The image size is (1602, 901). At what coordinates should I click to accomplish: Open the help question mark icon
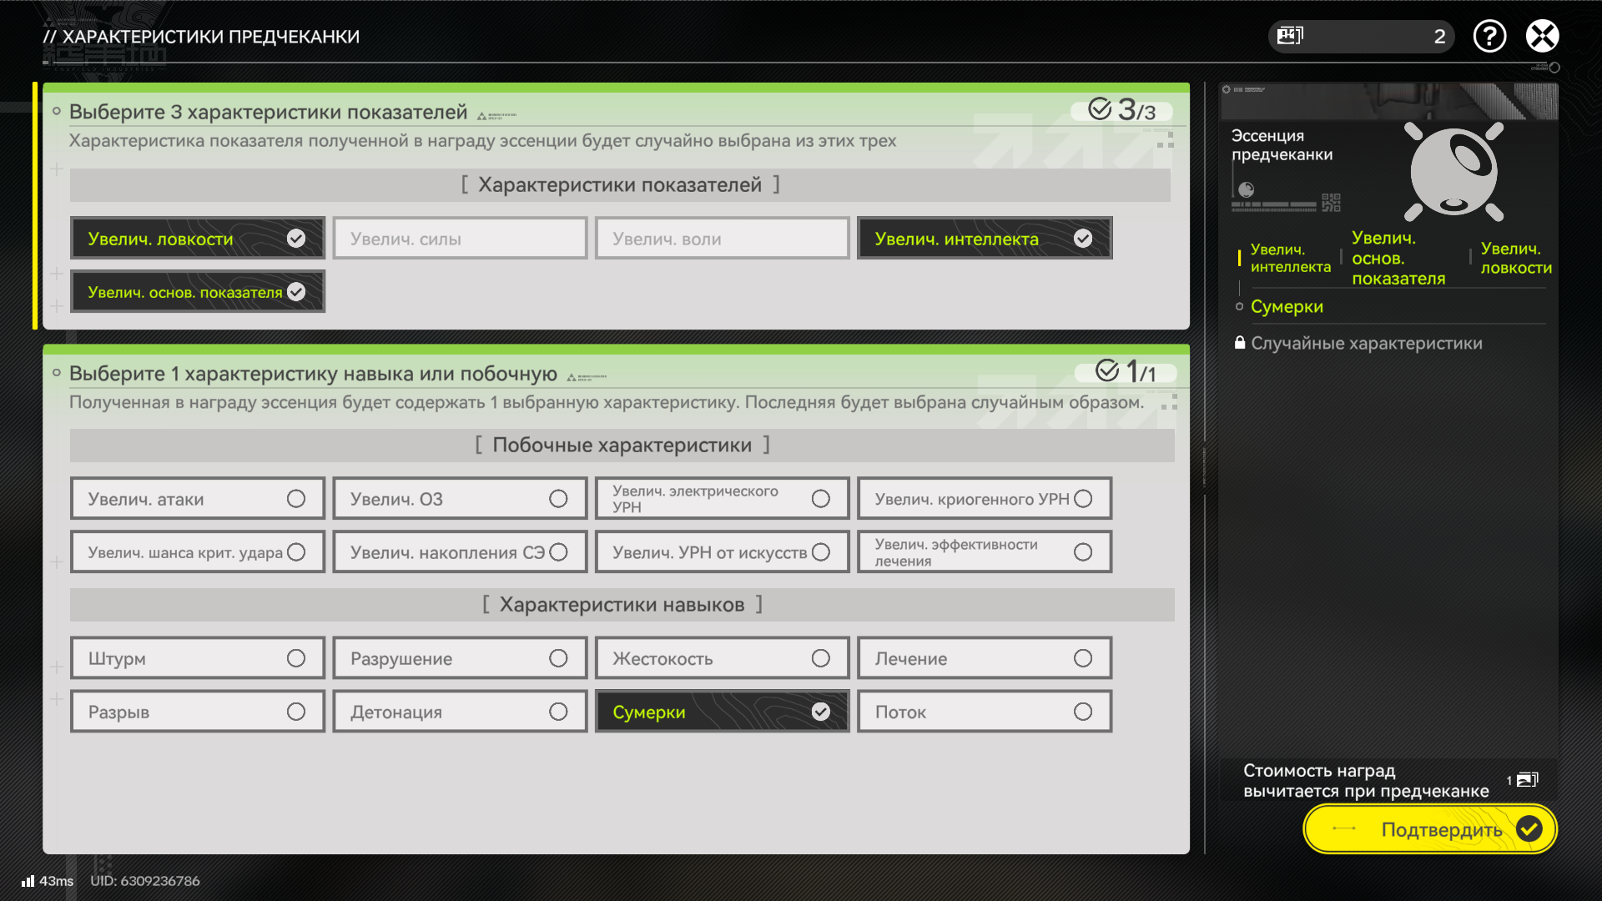1489,36
